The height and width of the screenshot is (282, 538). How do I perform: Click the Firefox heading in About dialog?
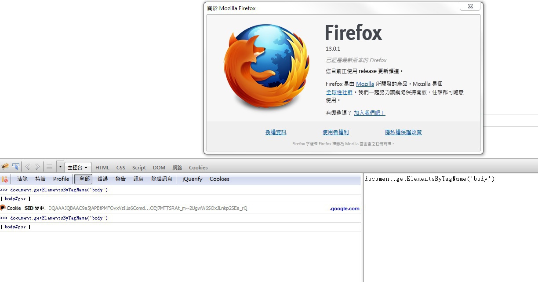coord(353,33)
